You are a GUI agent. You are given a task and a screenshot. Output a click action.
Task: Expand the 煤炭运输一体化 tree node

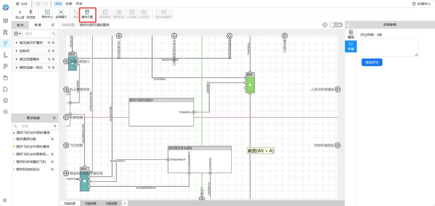pos(16,68)
